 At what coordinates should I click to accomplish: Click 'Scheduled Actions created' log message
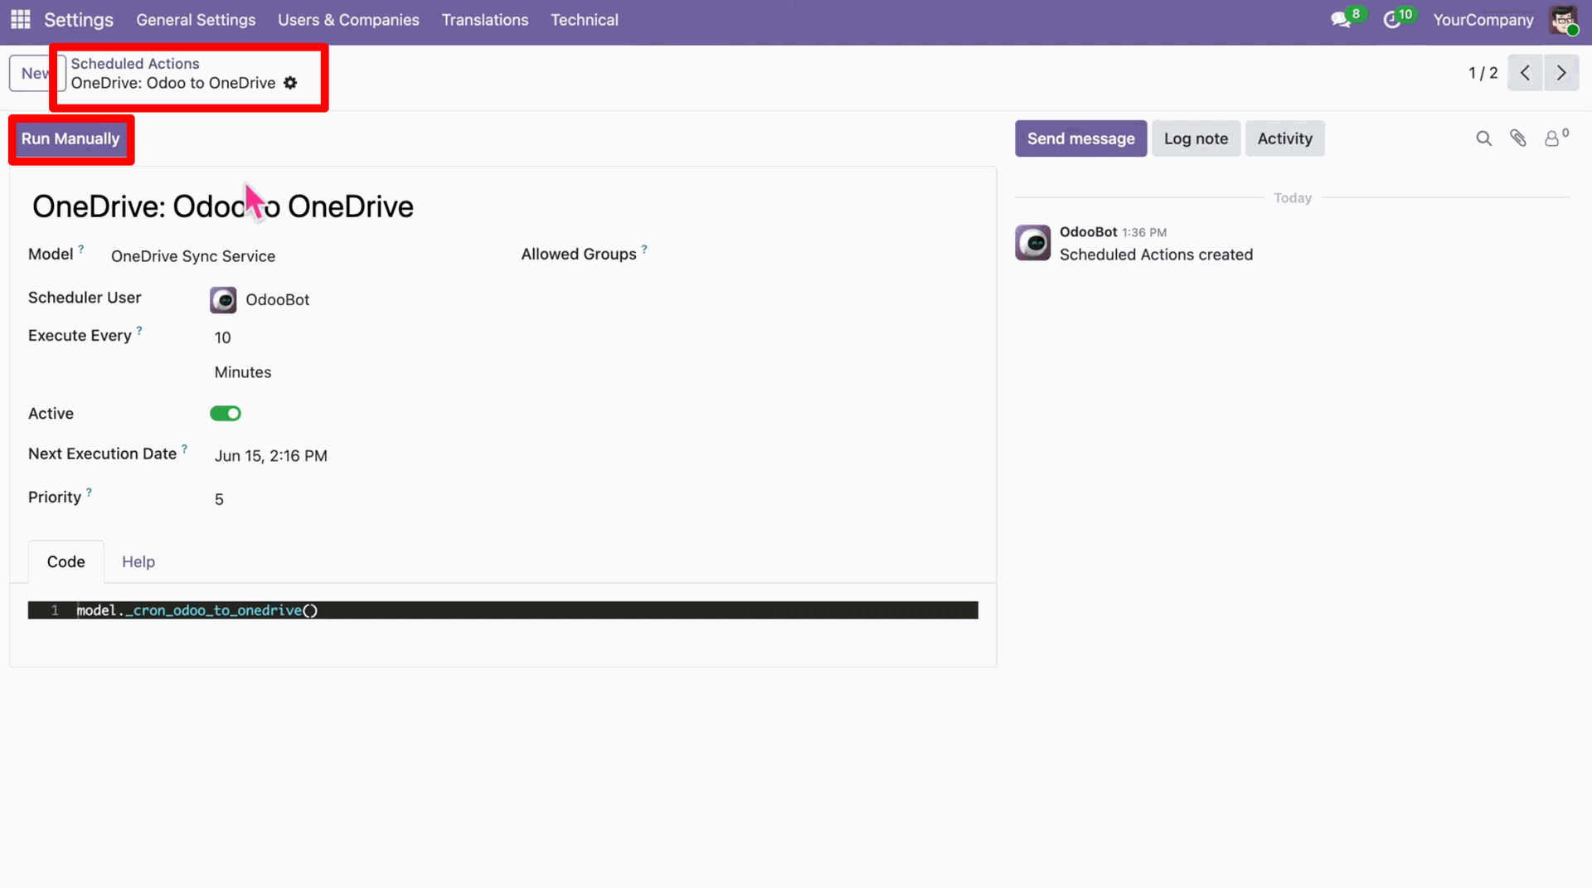tap(1156, 255)
